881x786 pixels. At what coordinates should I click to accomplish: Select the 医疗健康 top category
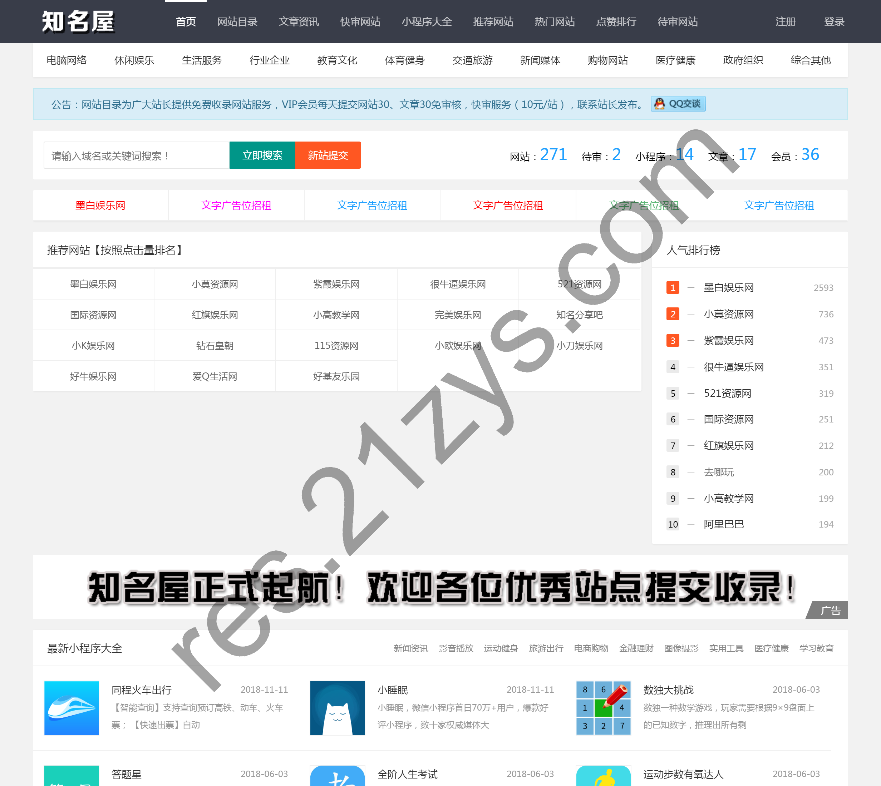tap(676, 60)
